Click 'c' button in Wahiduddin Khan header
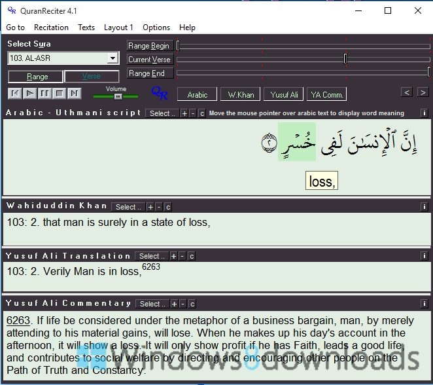 click(168, 207)
